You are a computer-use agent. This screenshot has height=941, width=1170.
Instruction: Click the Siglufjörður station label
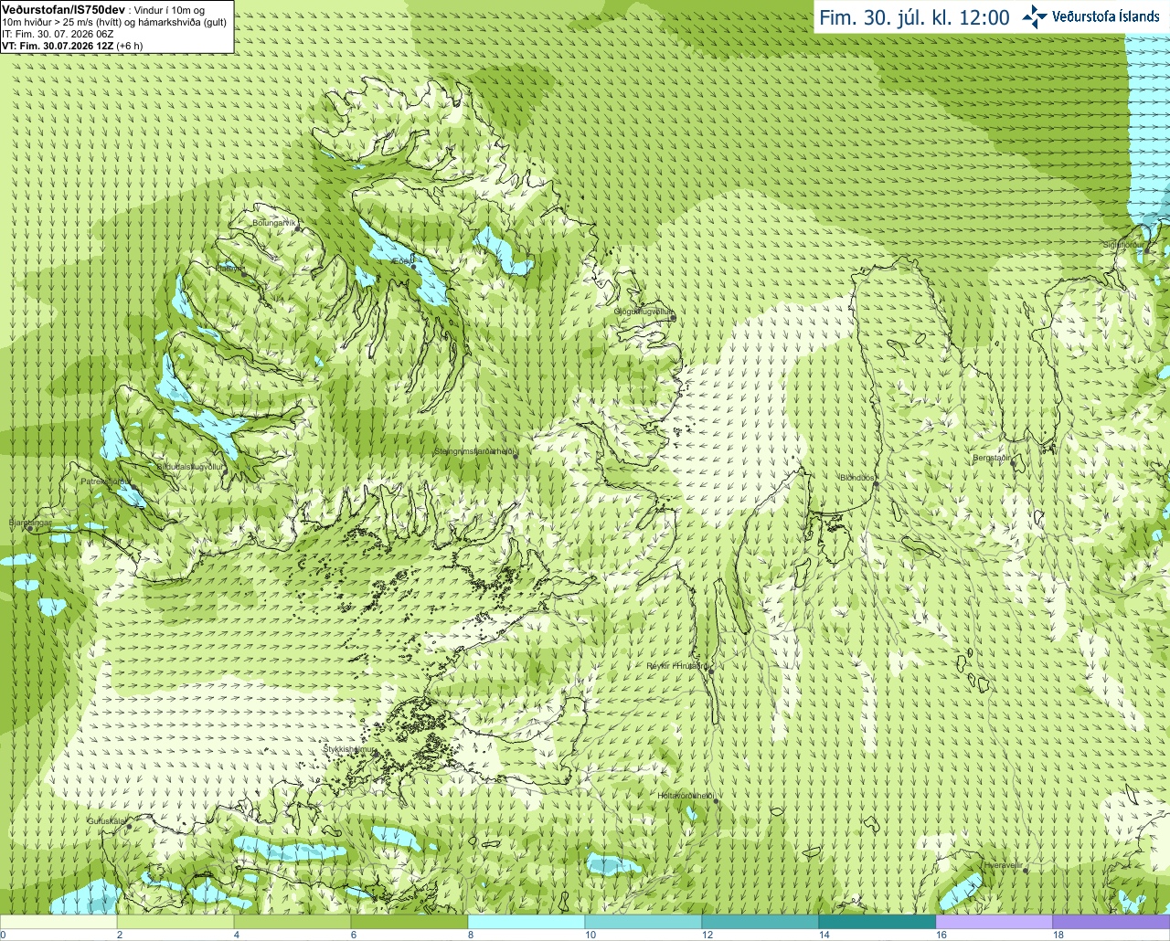point(1122,245)
